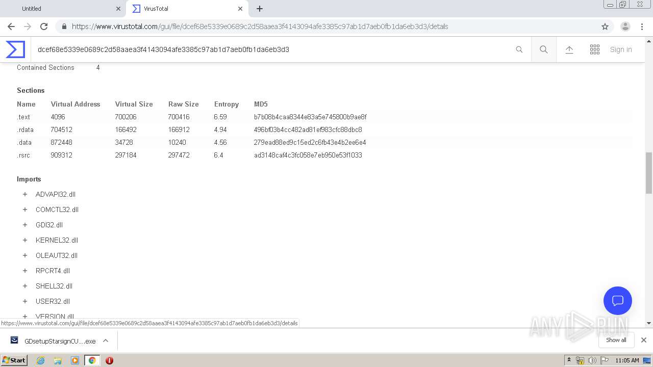This screenshot has width=653, height=367.
Task: Dismiss the downloads bar with X
Action: click(644, 340)
